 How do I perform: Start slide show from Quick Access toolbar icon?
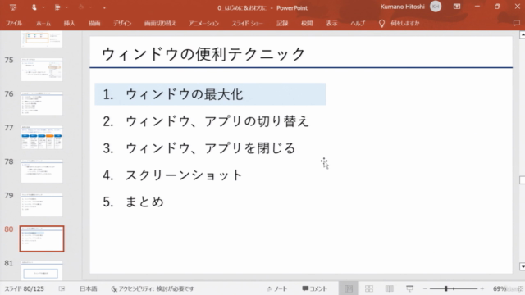(x=13, y=7)
